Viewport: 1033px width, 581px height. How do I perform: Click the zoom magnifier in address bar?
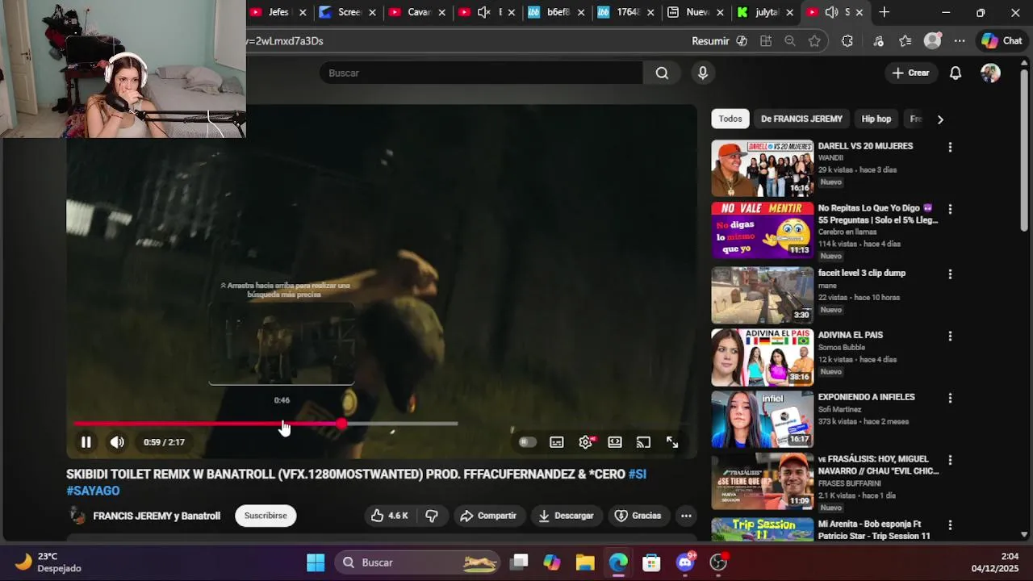pos(790,41)
